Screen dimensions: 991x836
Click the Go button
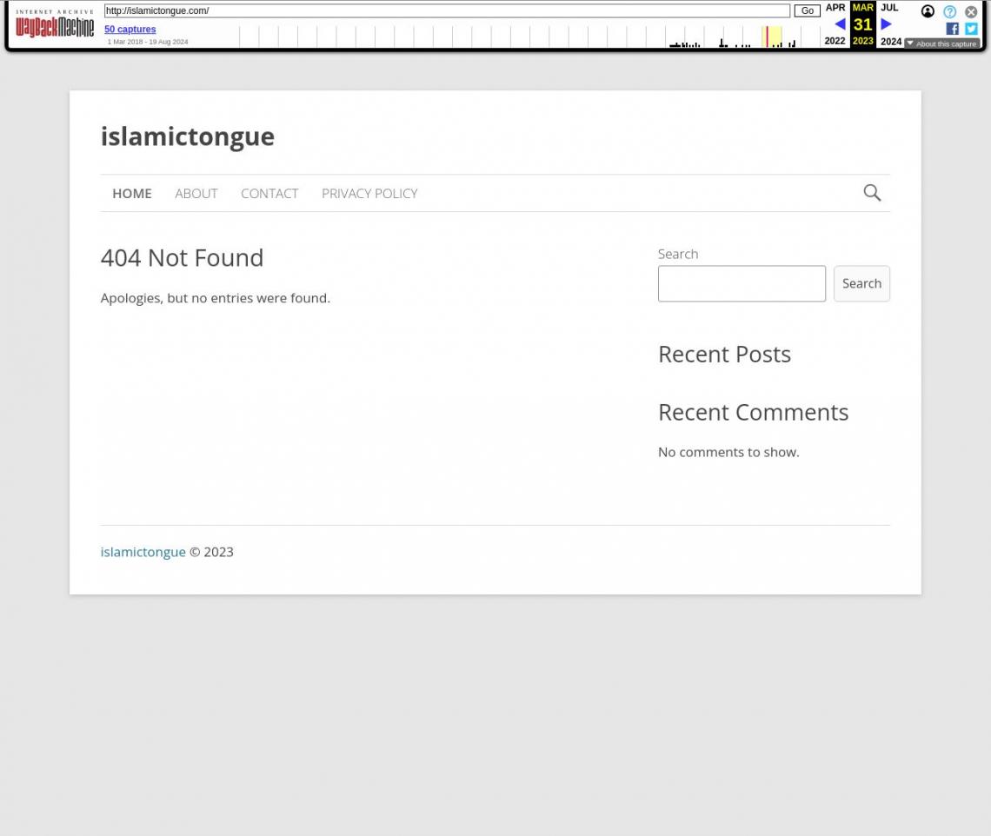coord(807,10)
